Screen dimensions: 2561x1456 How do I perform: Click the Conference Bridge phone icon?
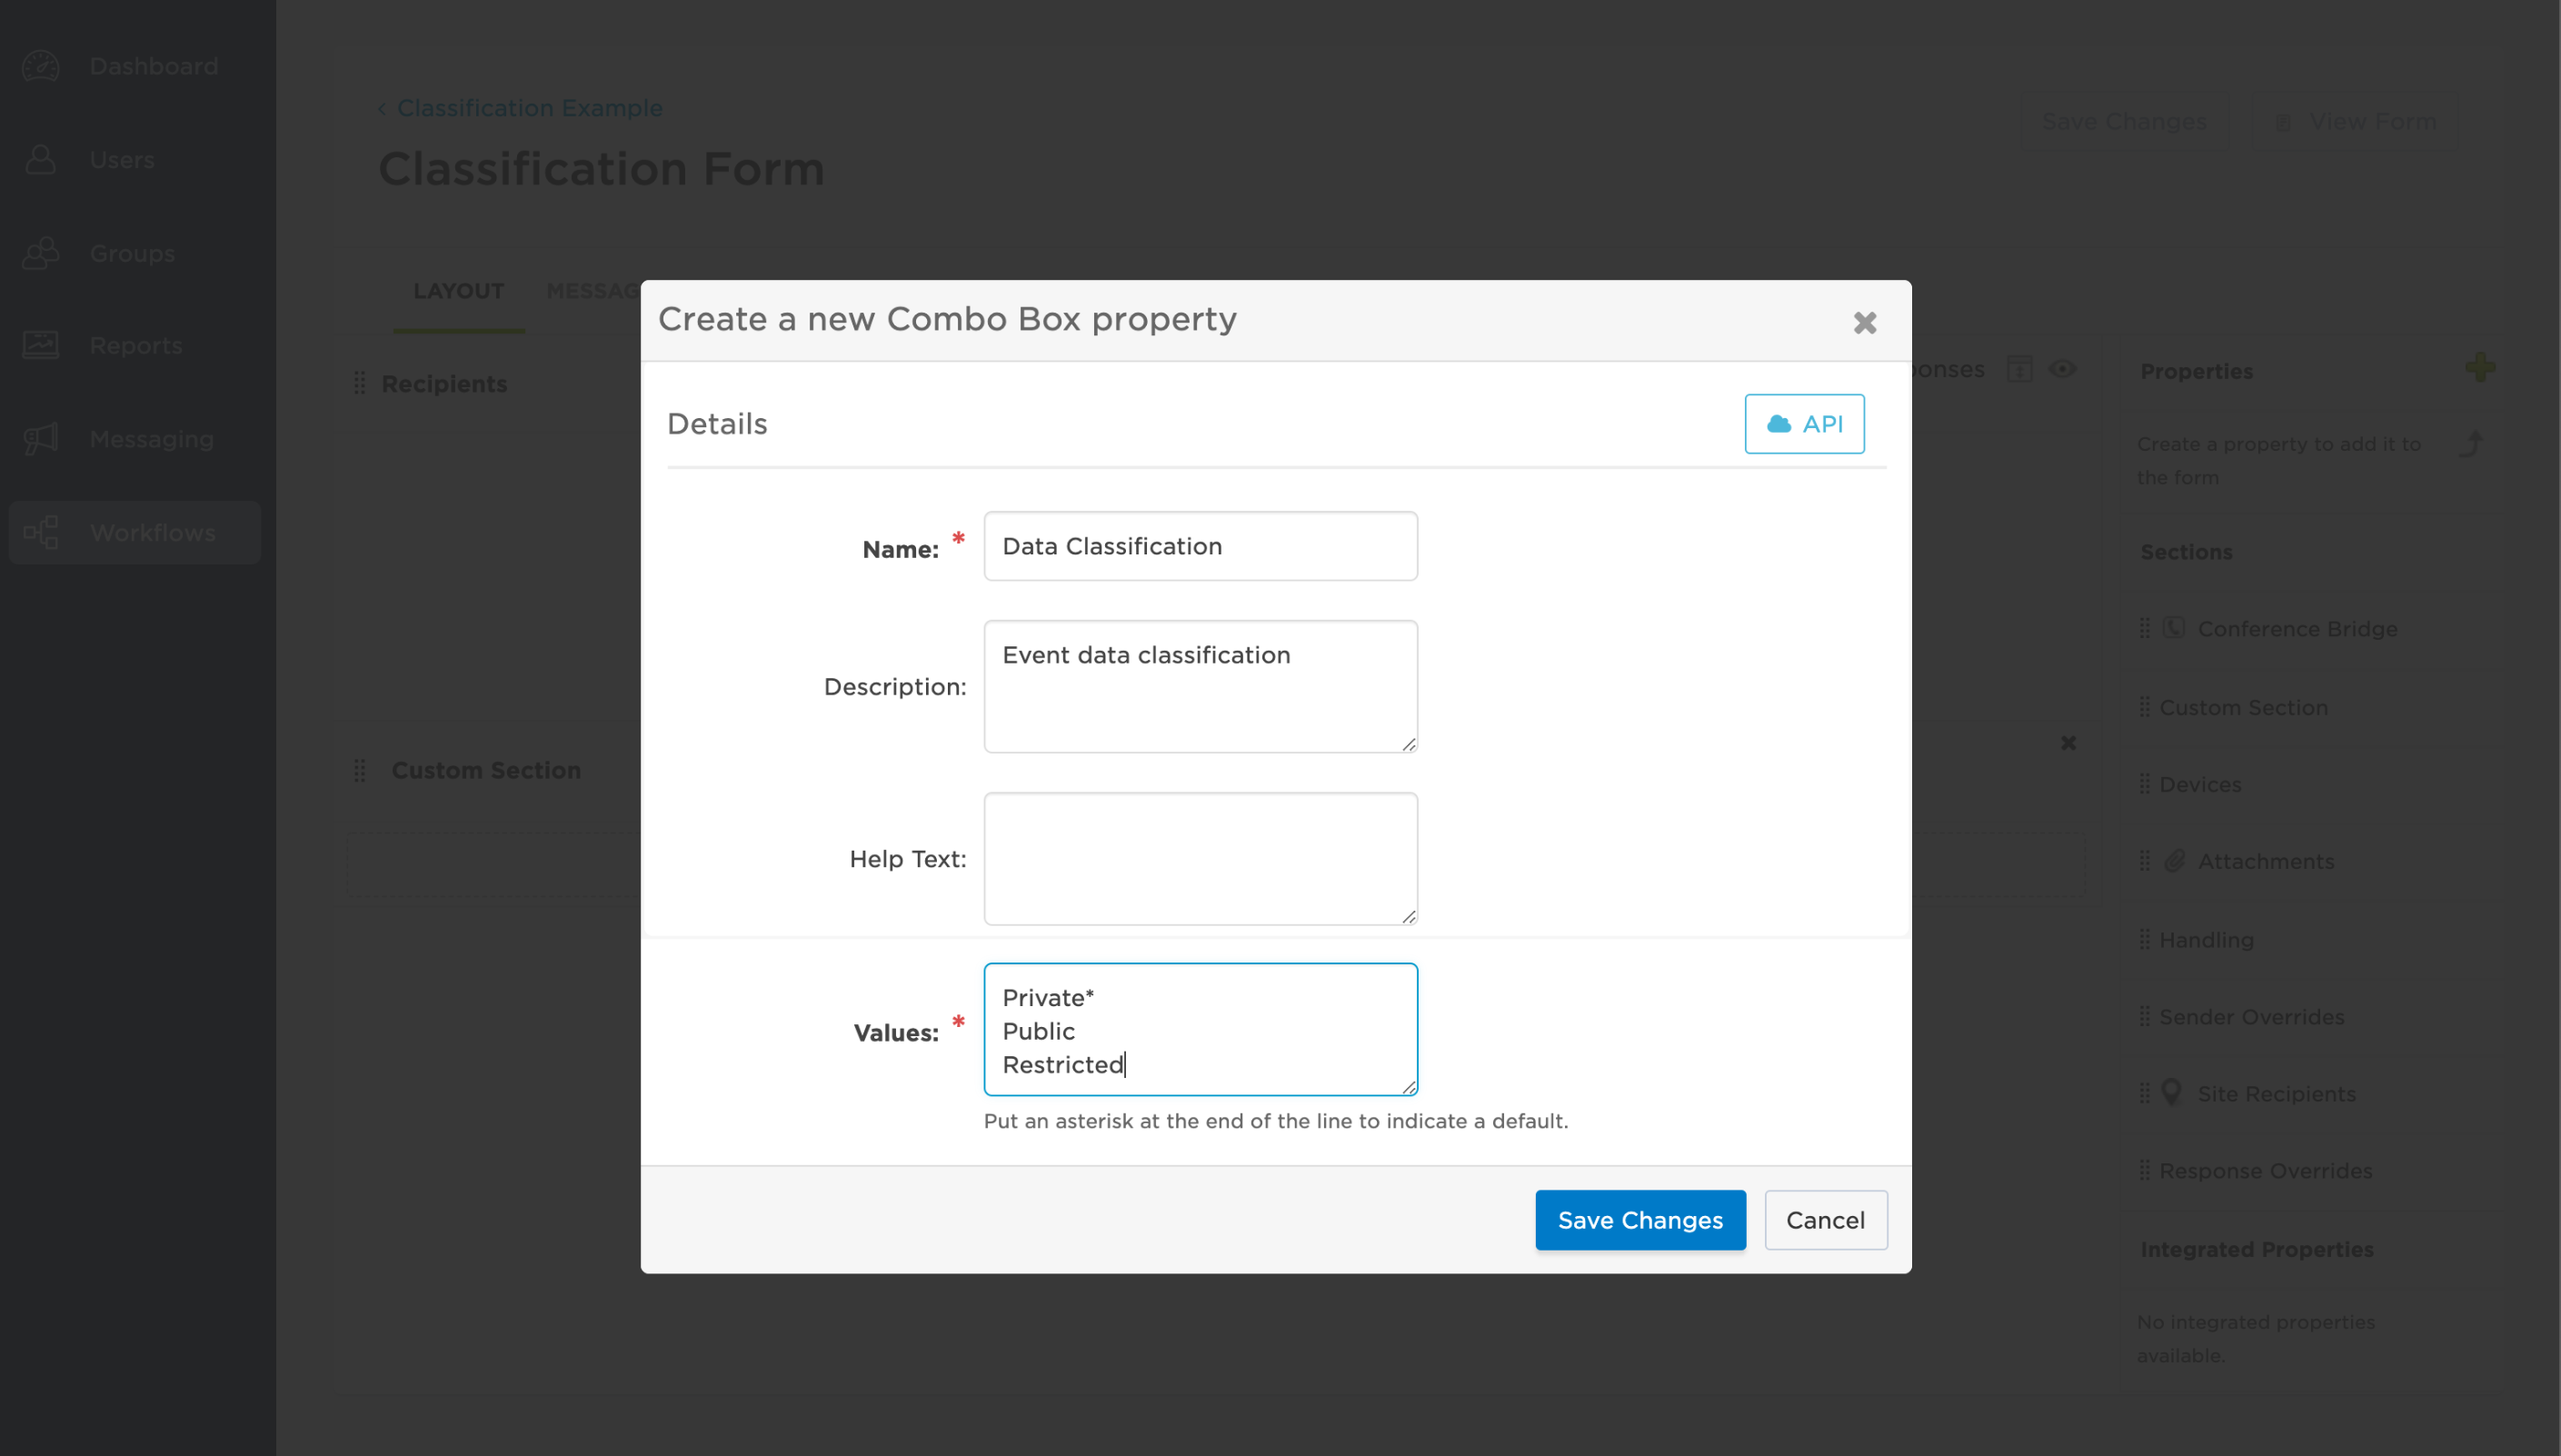(2173, 628)
